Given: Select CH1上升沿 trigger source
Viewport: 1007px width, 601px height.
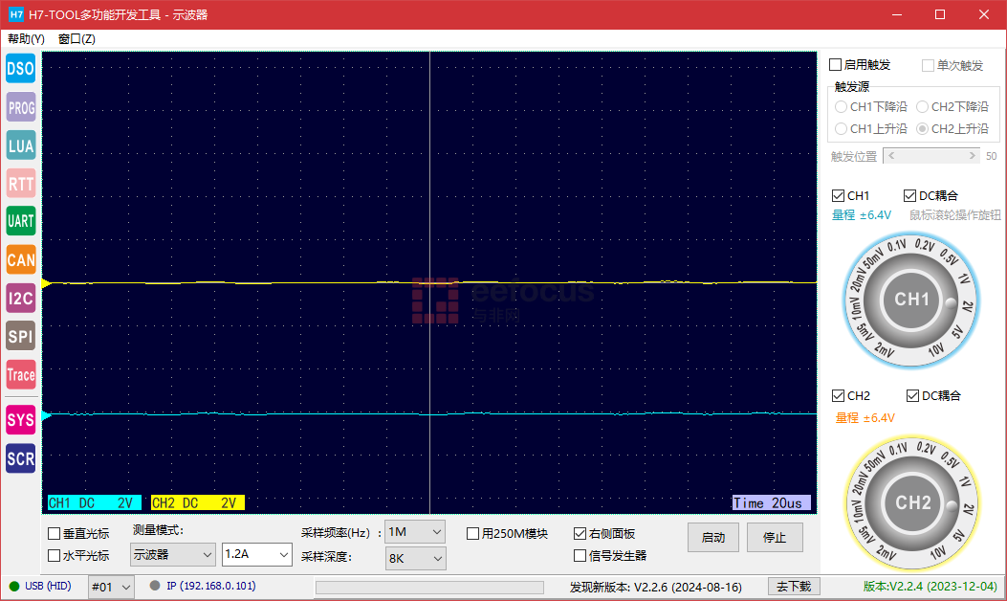Looking at the screenshot, I should pos(841,128).
